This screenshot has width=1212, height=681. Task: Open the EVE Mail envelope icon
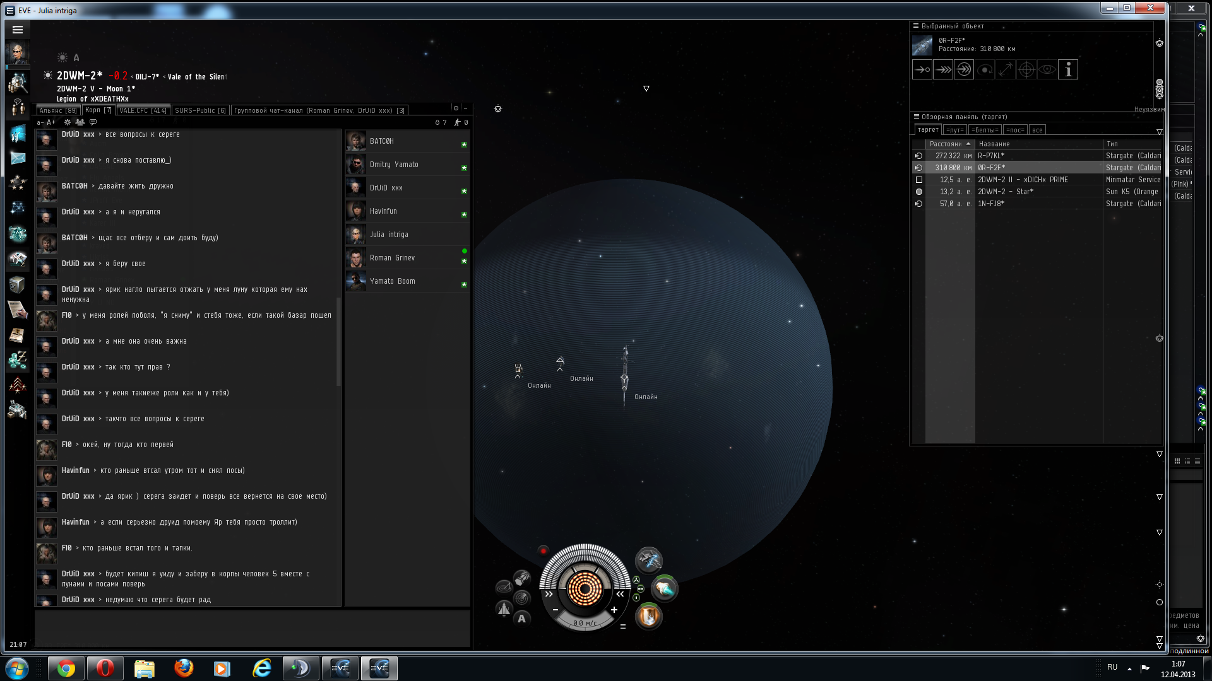click(18, 158)
